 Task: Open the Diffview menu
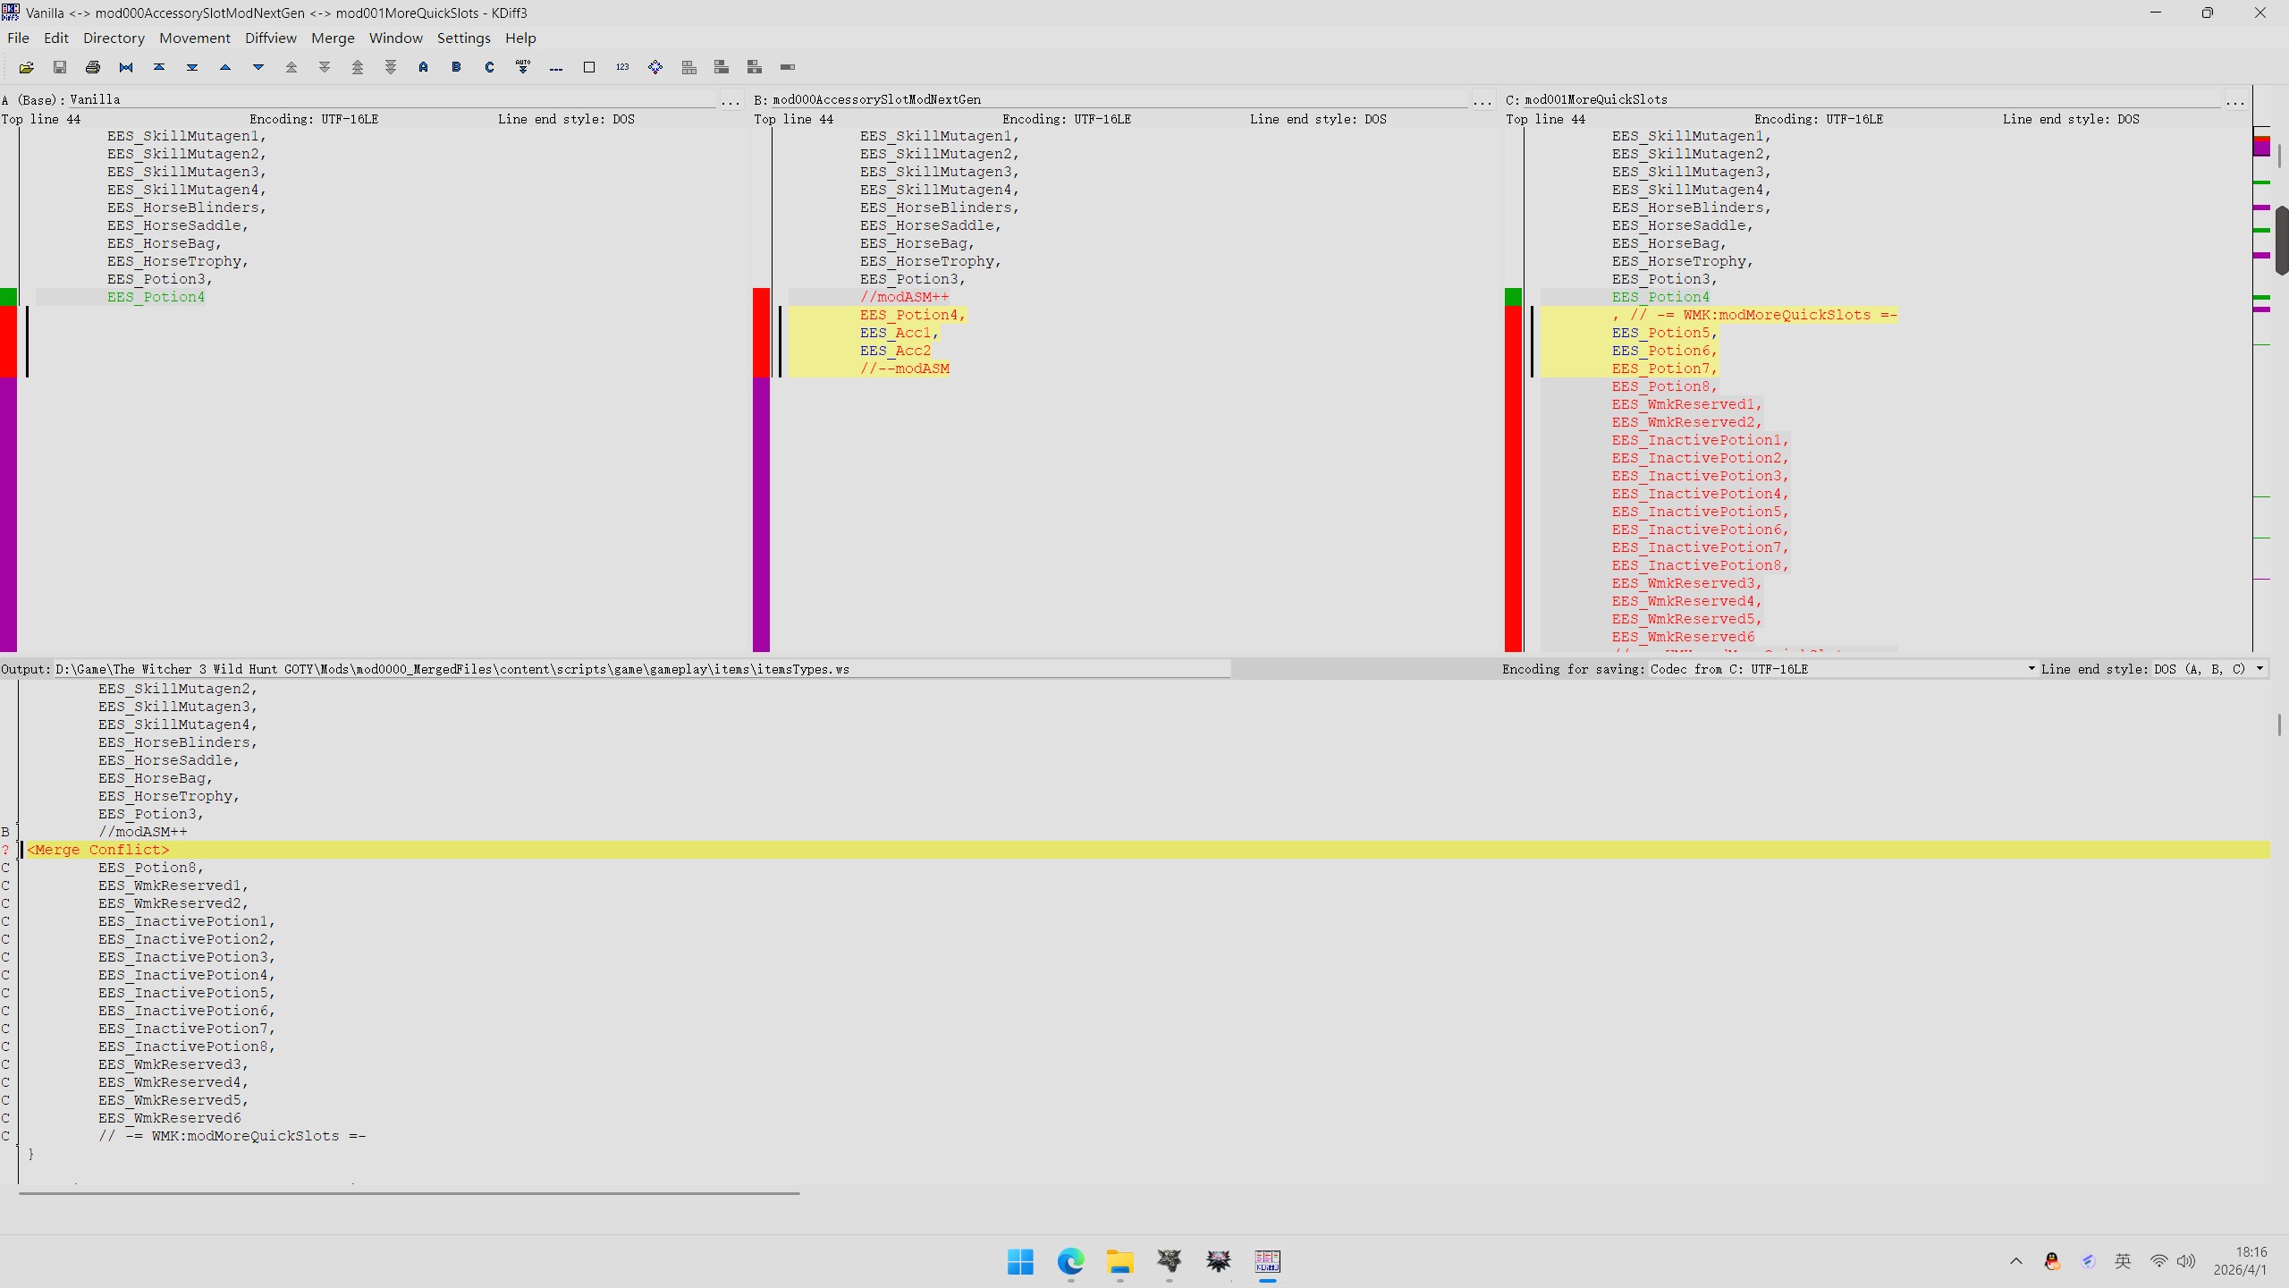point(270,38)
